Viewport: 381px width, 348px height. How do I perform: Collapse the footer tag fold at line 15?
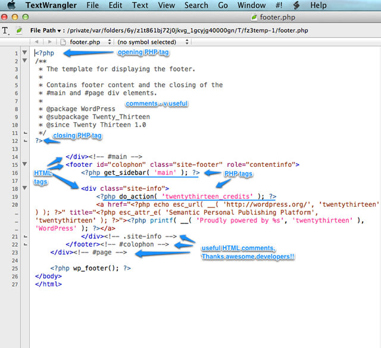pyautogui.click(x=24, y=164)
